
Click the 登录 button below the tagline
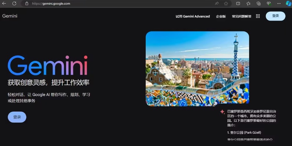pyautogui.click(x=17, y=117)
